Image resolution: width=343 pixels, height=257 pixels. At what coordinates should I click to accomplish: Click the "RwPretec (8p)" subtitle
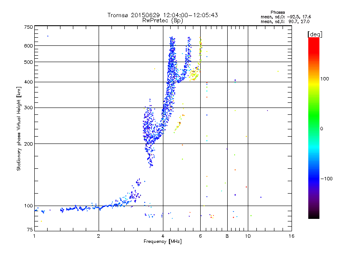(x=162, y=21)
